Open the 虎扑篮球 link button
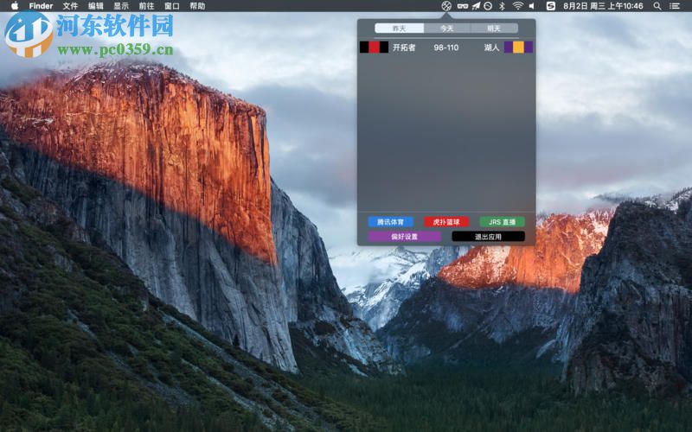 (x=446, y=222)
